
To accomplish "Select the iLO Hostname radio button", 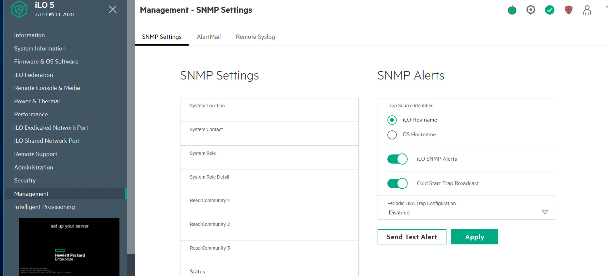I will (x=392, y=120).
